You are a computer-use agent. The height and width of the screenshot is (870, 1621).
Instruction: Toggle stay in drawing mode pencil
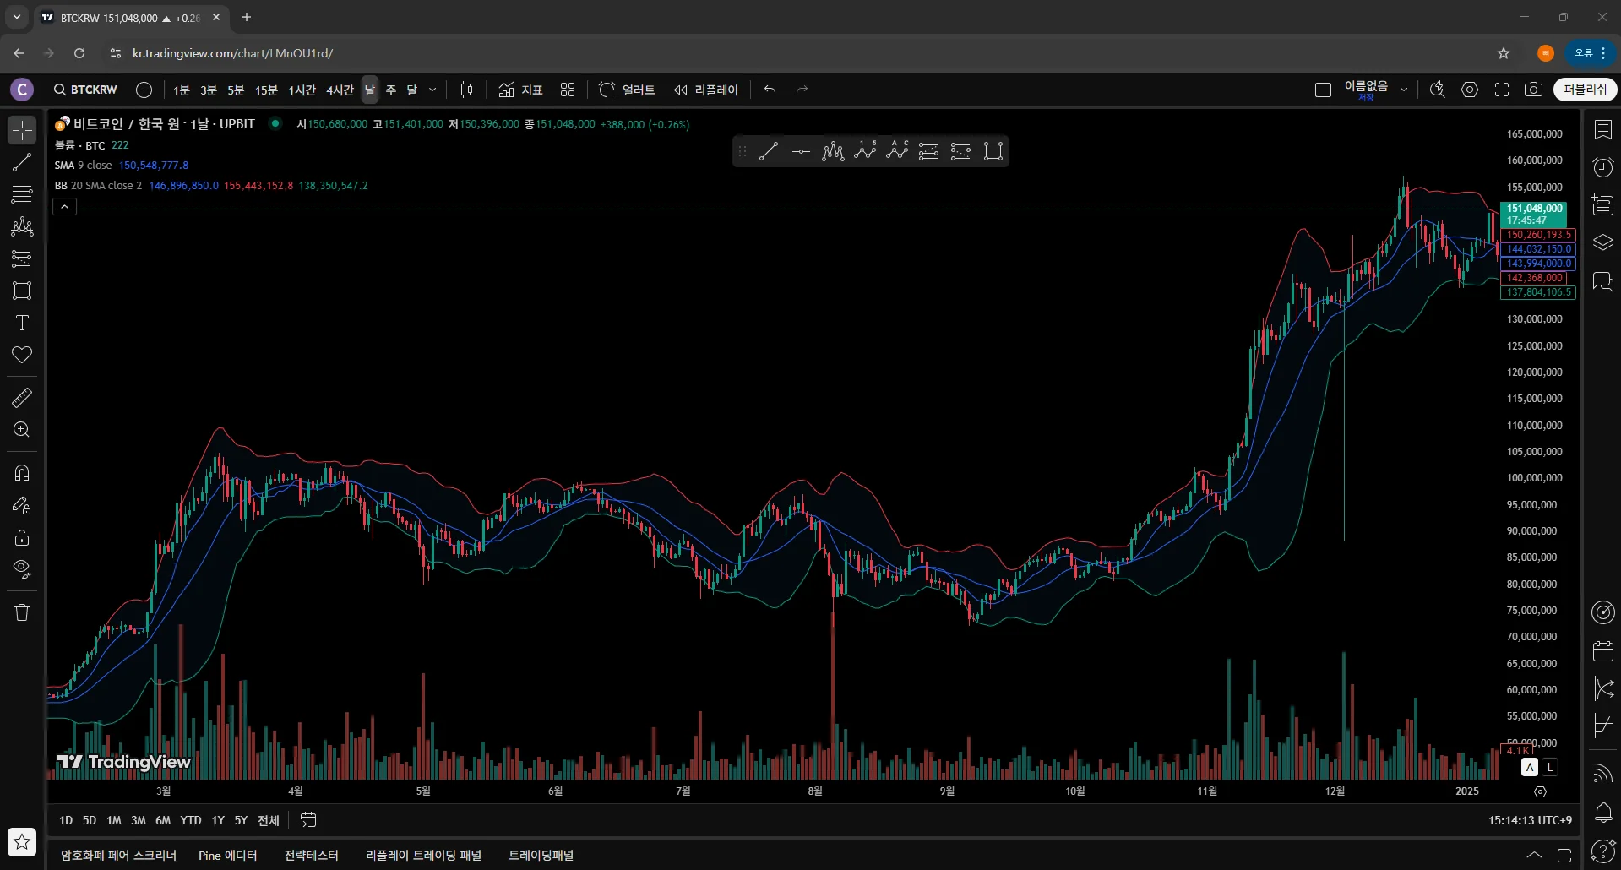click(x=22, y=505)
